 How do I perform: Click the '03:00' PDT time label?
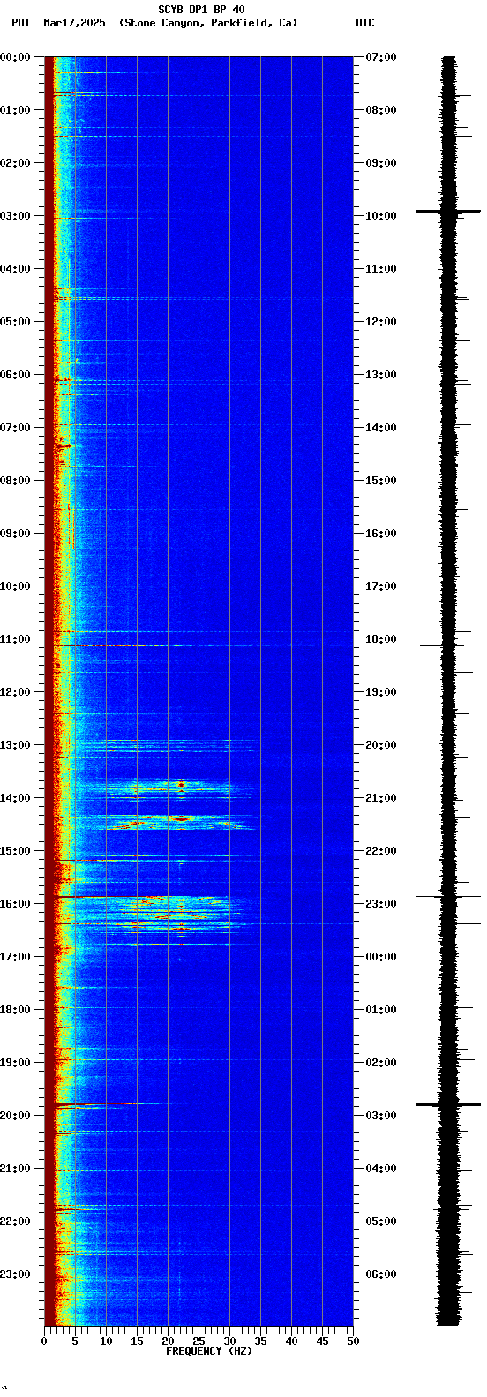[15, 216]
